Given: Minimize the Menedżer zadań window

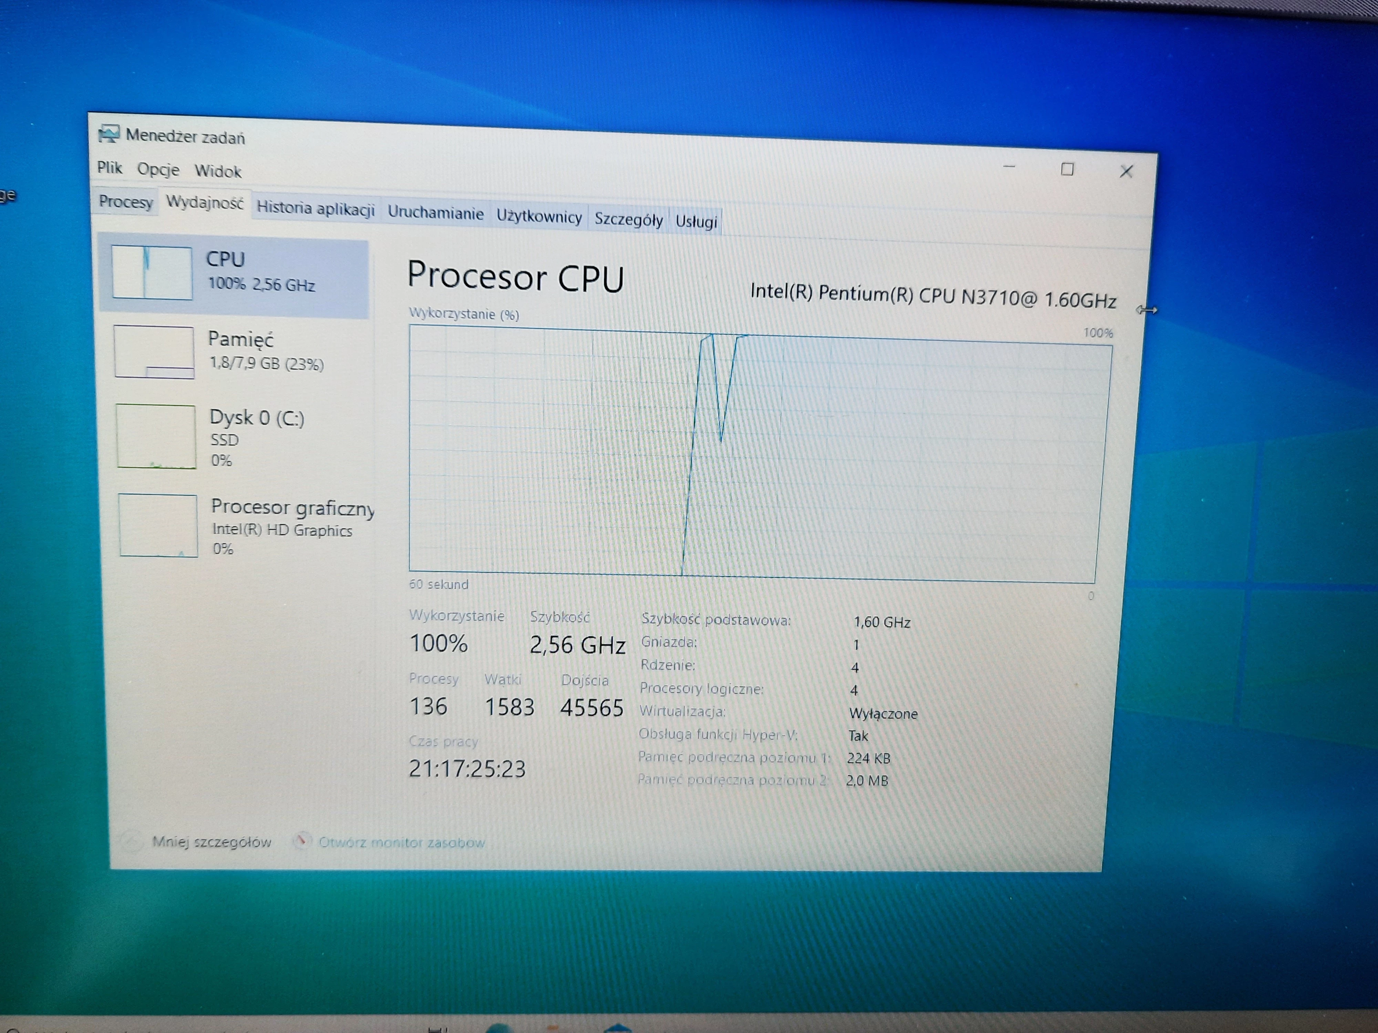Looking at the screenshot, I should [x=1009, y=167].
